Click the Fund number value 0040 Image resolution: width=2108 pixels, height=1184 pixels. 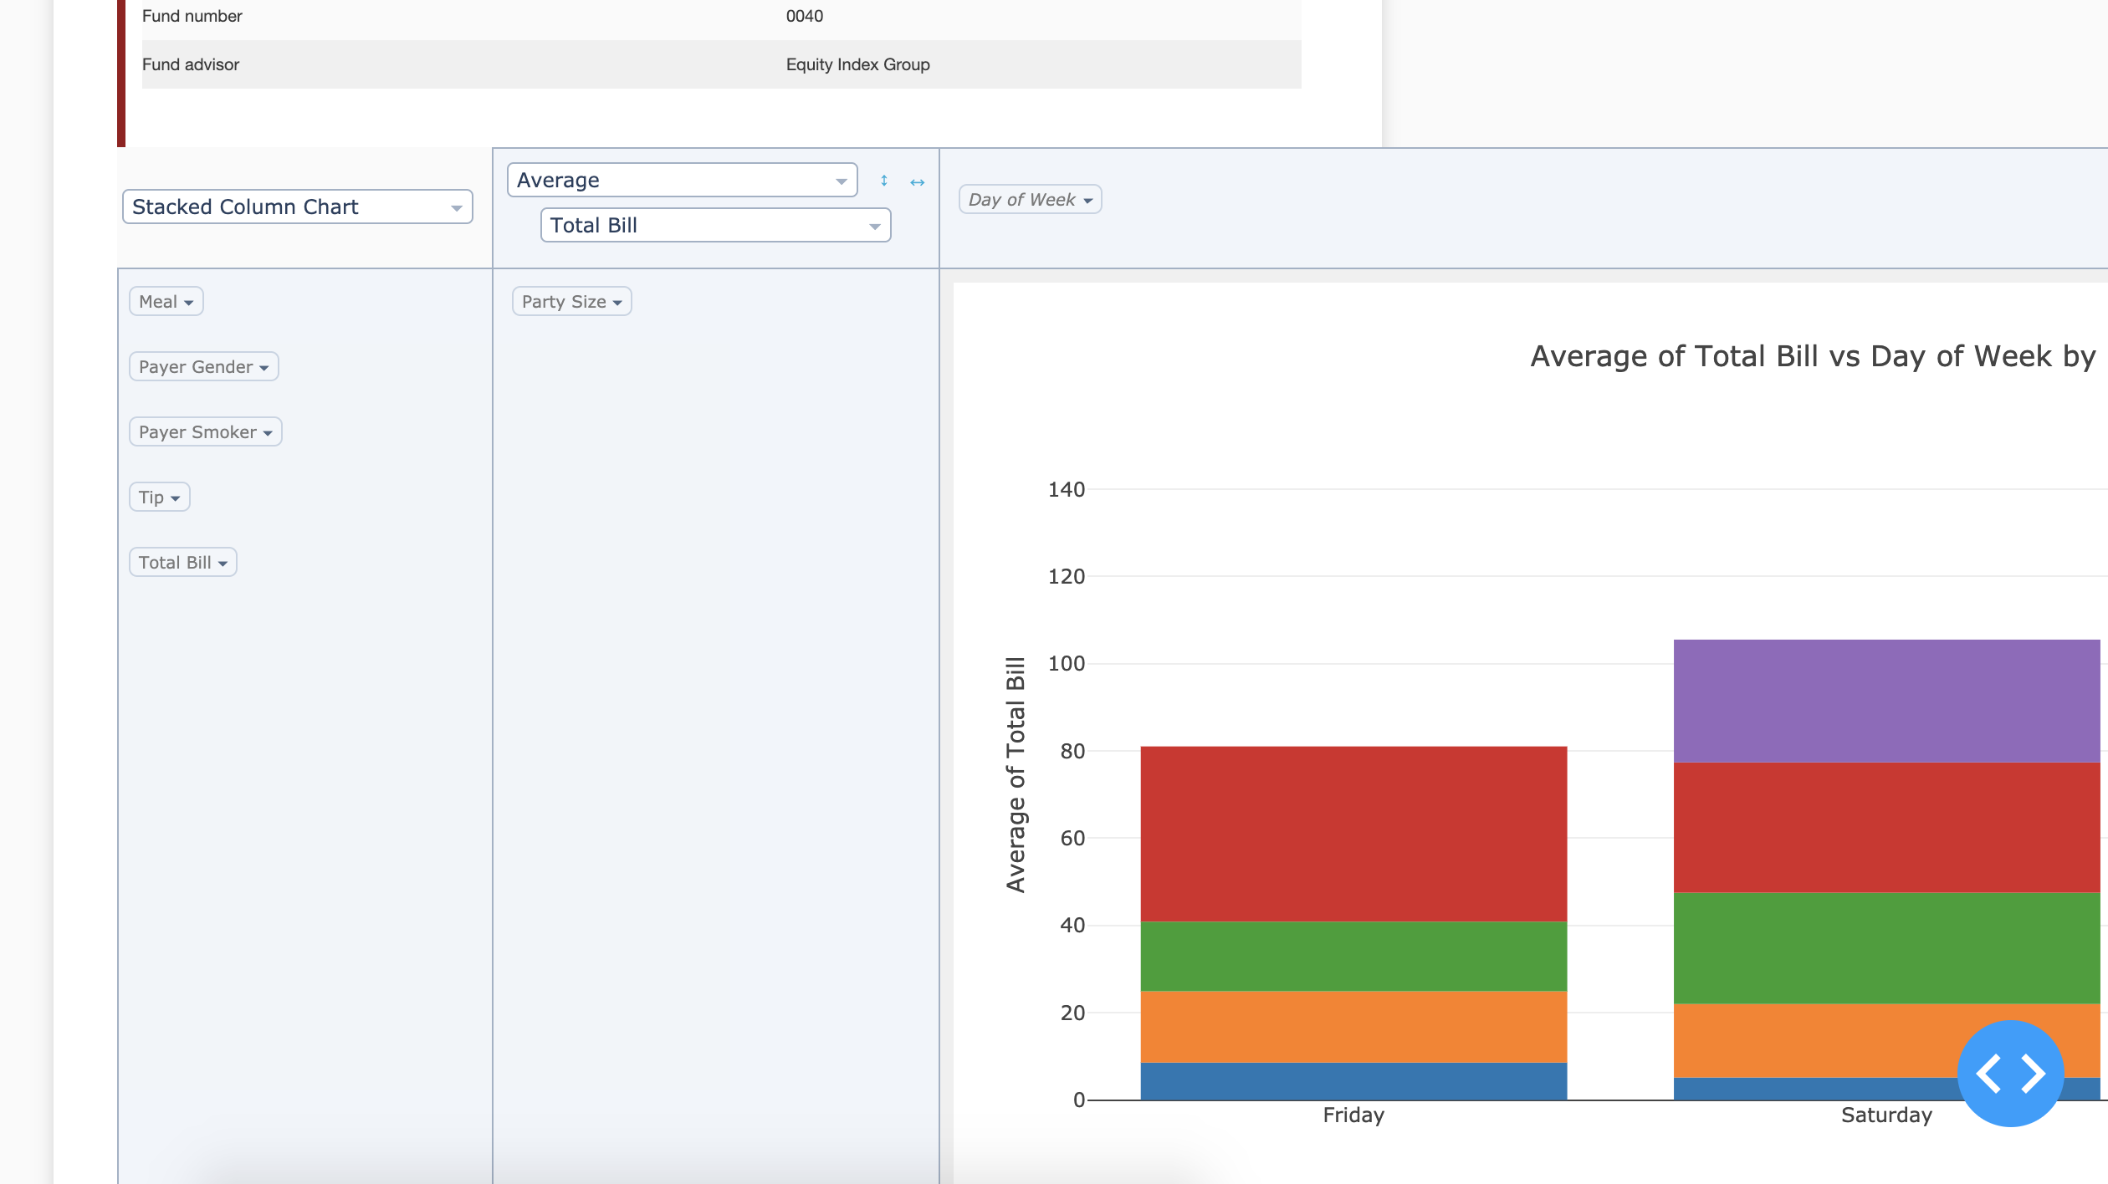[x=804, y=15]
